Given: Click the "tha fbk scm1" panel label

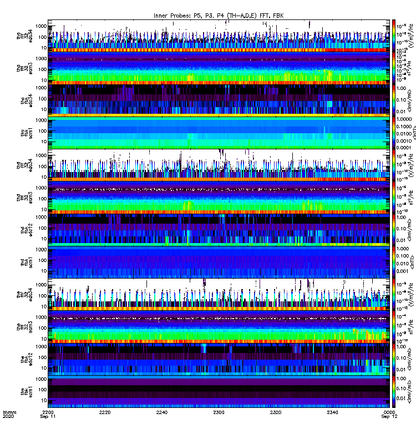Looking at the screenshot, I should (x=27, y=133).
